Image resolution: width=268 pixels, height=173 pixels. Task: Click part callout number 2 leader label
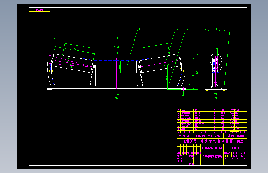point(188,29)
